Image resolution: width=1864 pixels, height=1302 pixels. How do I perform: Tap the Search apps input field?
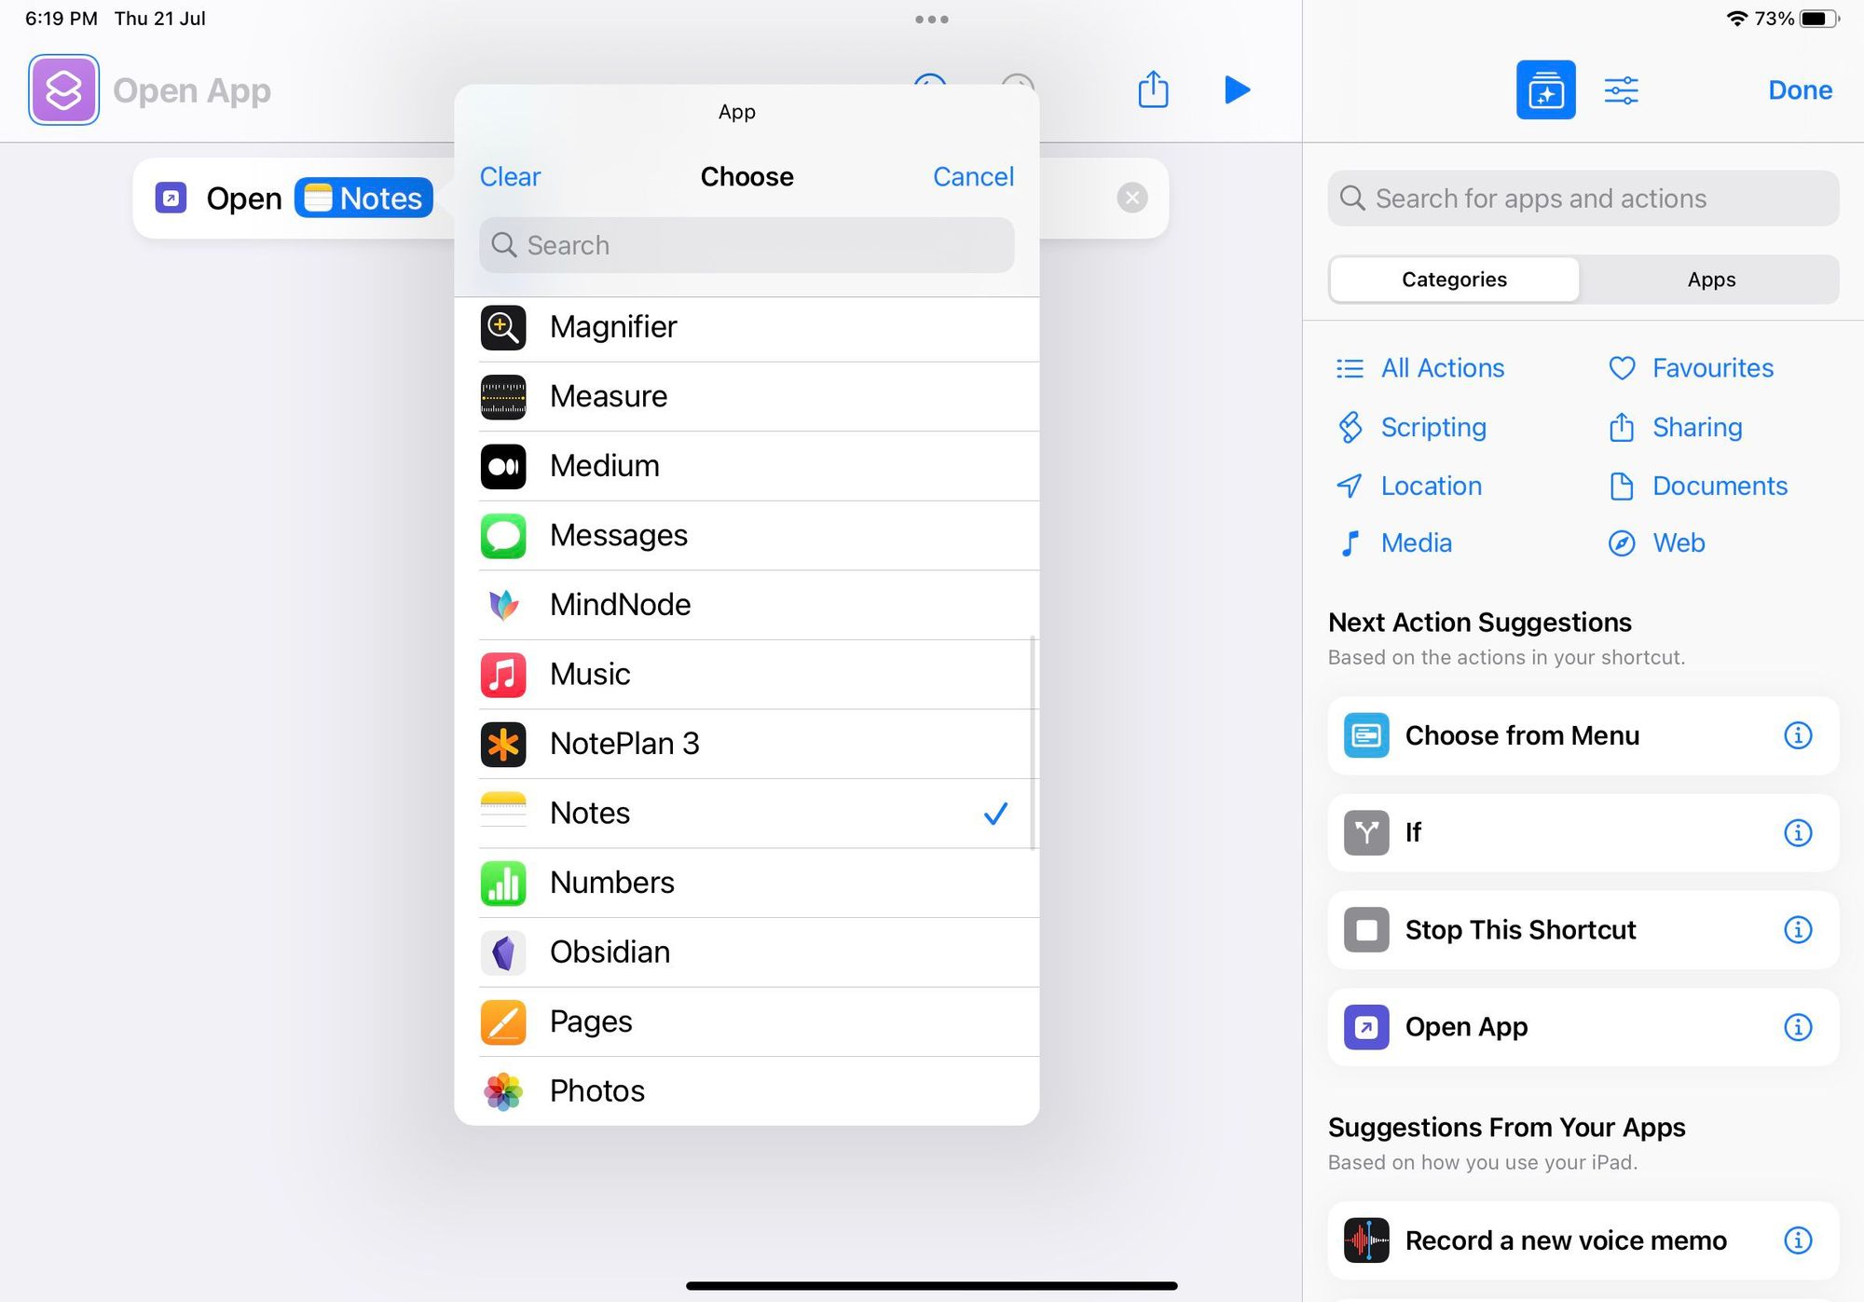click(x=747, y=245)
